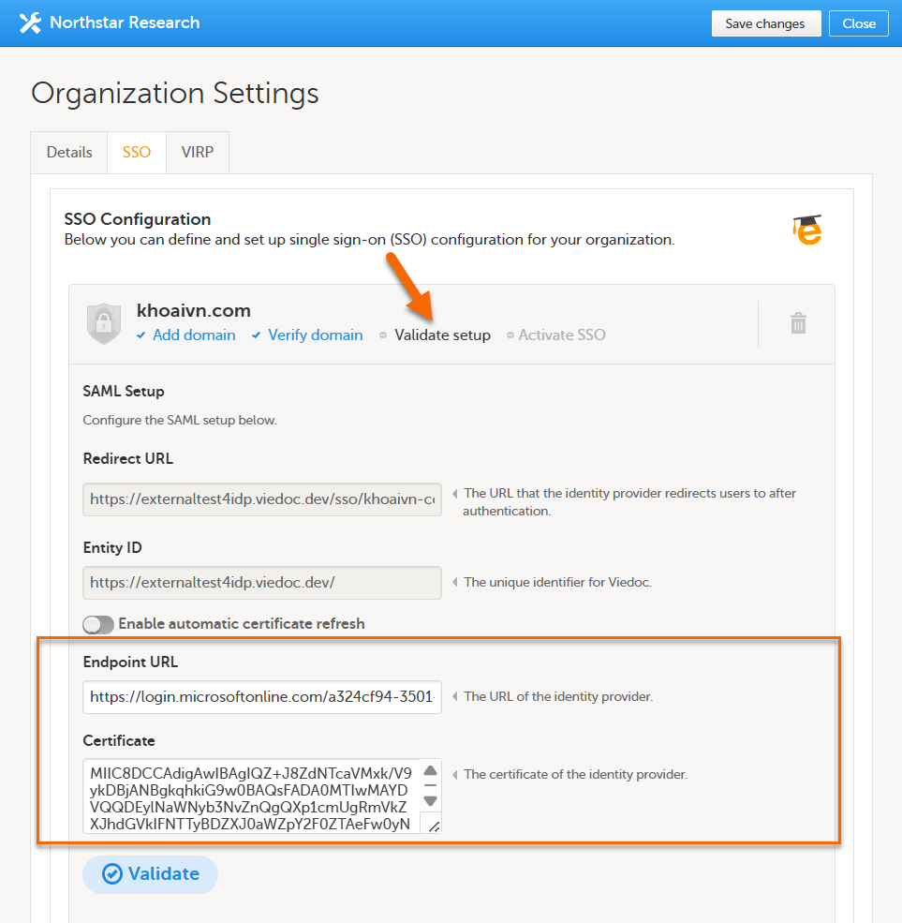Open the Details tab

pos(69,152)
